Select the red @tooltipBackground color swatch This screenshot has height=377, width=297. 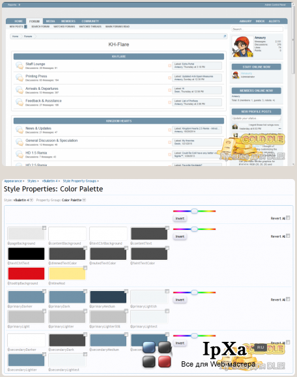pyautogui.click(x=27, y=273)
